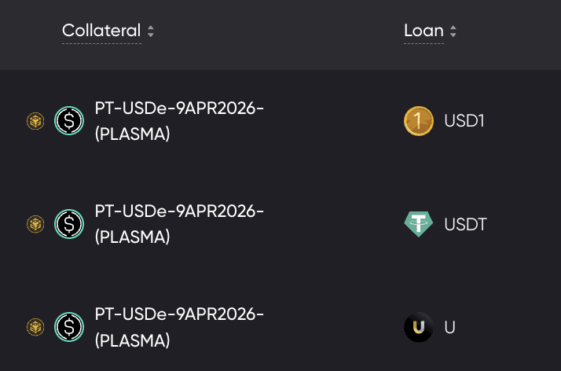The width and height of the screenshot is (561, 371).
Task: Click the green Tether USDT icon
Action: click(x=419, y=224)
